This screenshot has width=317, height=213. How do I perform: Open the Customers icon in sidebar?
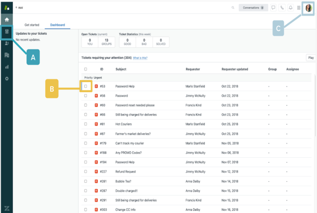[7, 43]
